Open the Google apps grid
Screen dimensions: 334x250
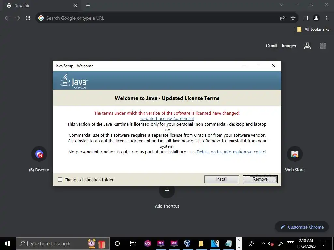[323, 46]
